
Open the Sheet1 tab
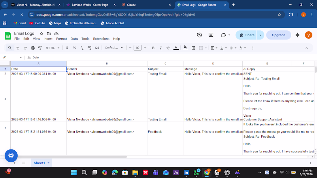click(39, 163)
